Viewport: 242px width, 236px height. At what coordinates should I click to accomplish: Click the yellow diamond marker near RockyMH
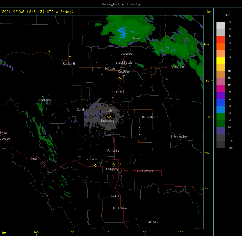70,57
